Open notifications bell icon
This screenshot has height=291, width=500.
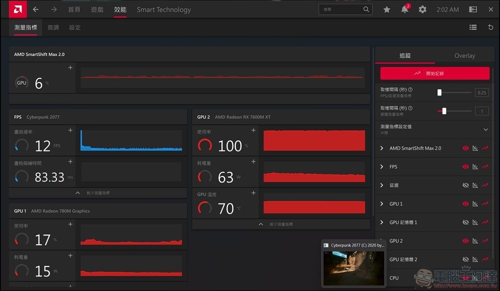404,9
